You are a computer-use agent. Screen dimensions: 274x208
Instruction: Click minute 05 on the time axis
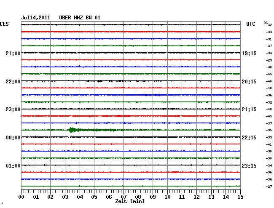coord(94,197)
